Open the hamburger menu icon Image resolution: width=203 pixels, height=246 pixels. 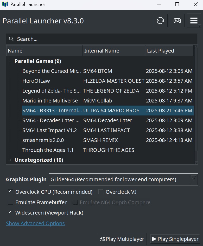point(194,21)
